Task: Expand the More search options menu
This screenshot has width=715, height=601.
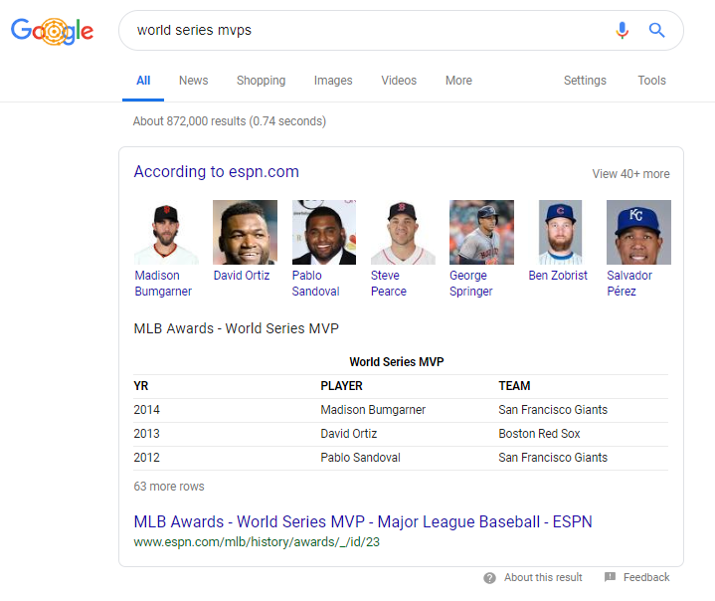Action: click(458, 81)
